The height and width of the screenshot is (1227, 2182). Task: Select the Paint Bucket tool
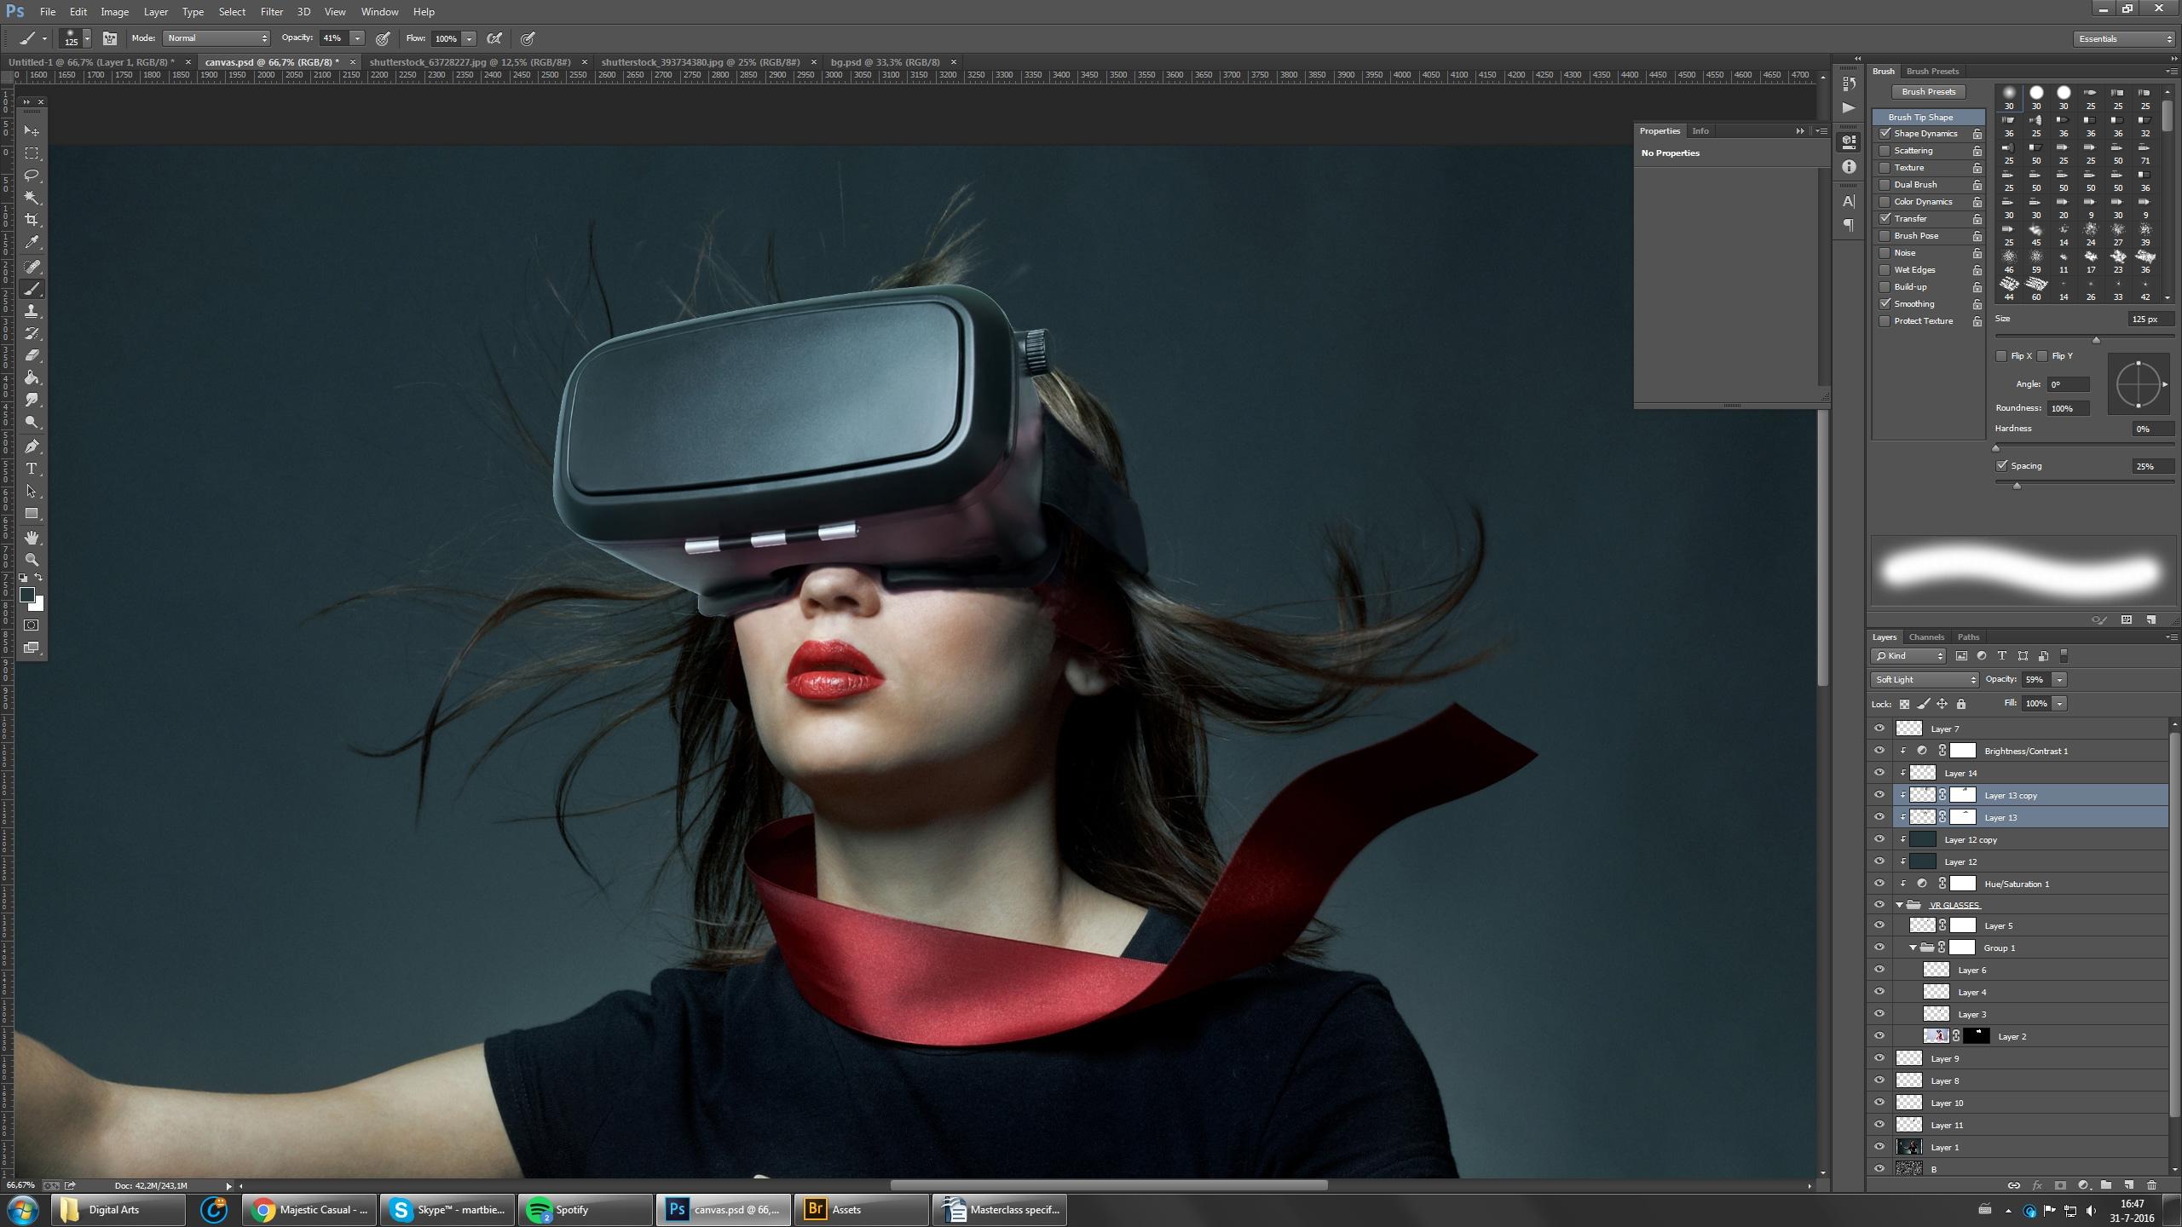click(32, 377)
